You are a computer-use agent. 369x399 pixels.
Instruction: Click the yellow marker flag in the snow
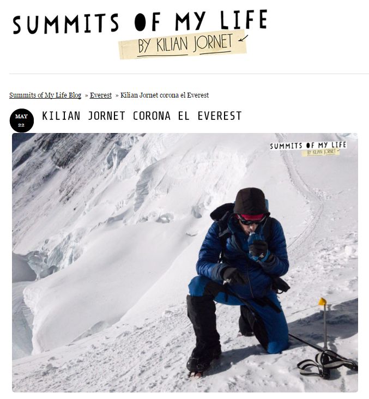point(322,302)
